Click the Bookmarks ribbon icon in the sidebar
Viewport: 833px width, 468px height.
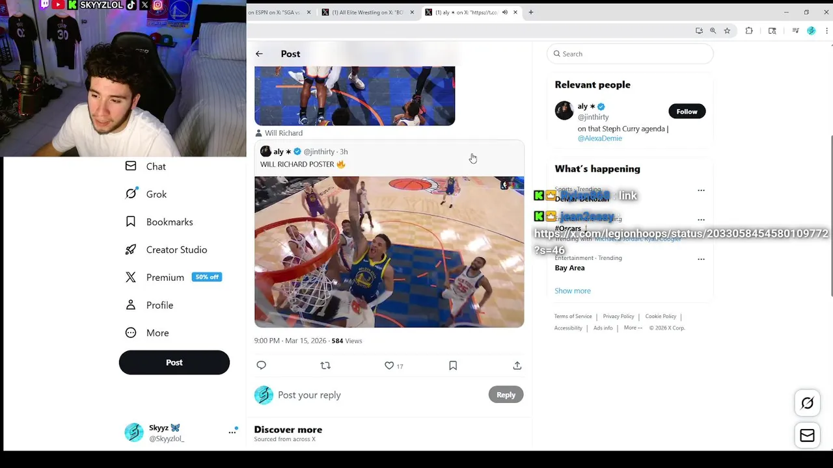tap(131, 222)
